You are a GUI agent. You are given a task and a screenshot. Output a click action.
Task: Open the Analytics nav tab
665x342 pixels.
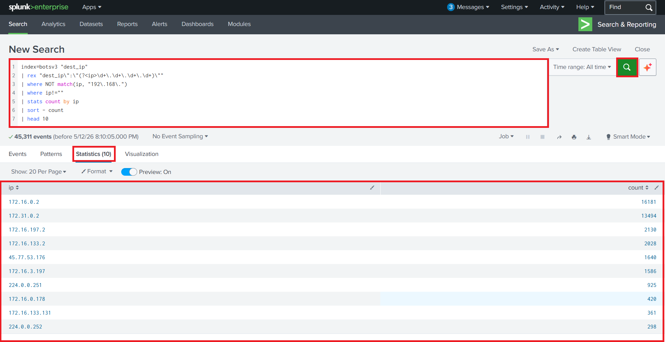pyautogui.click(x=53, y=24)
